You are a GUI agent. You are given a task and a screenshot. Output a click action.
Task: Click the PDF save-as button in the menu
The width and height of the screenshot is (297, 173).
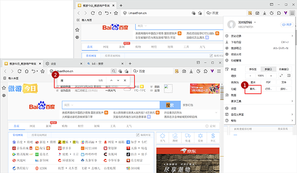[x=268, y=82]
